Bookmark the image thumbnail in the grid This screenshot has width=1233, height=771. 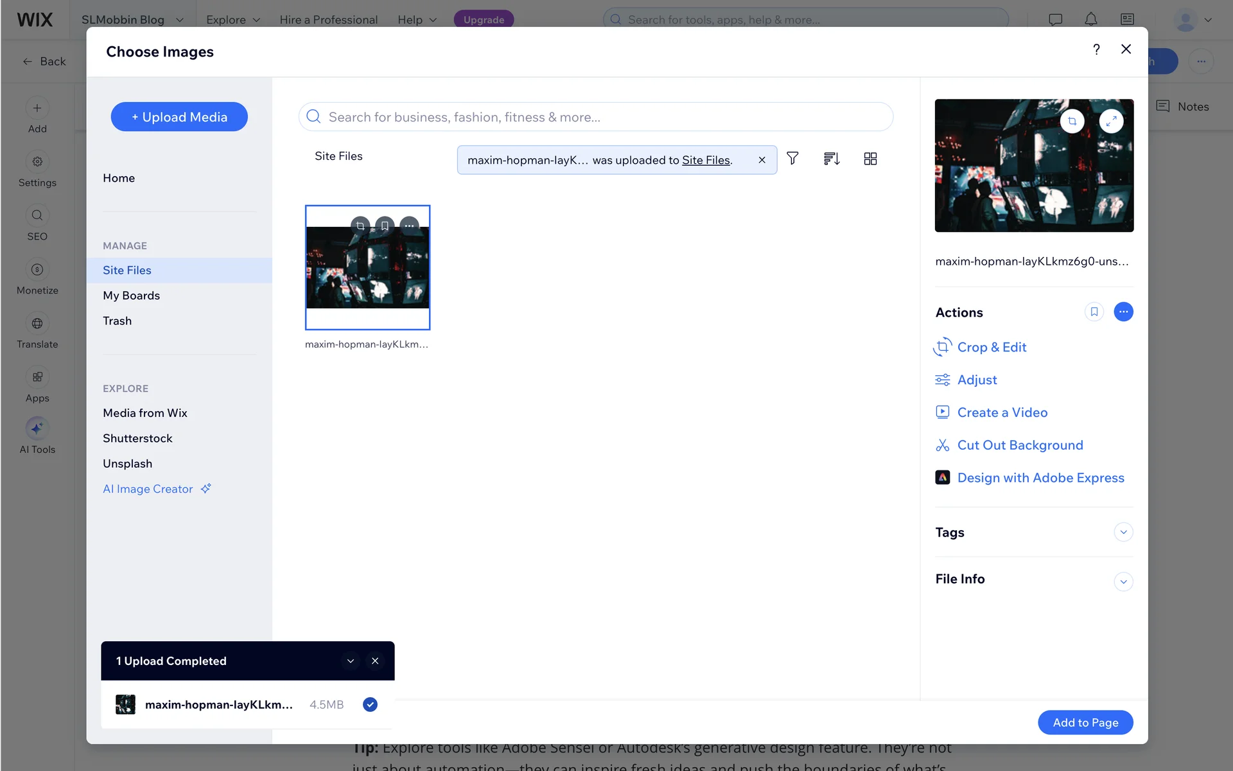pos(385,226)
